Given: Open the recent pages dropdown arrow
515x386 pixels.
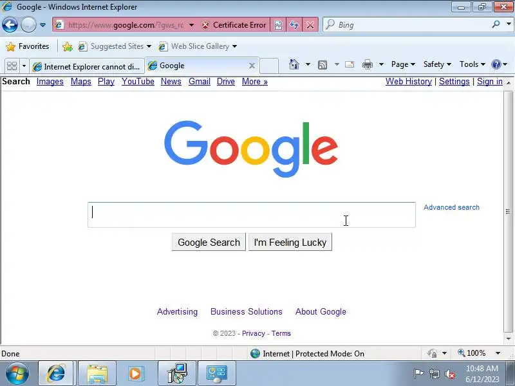Looking at the screenshot, I should point(42,25).
